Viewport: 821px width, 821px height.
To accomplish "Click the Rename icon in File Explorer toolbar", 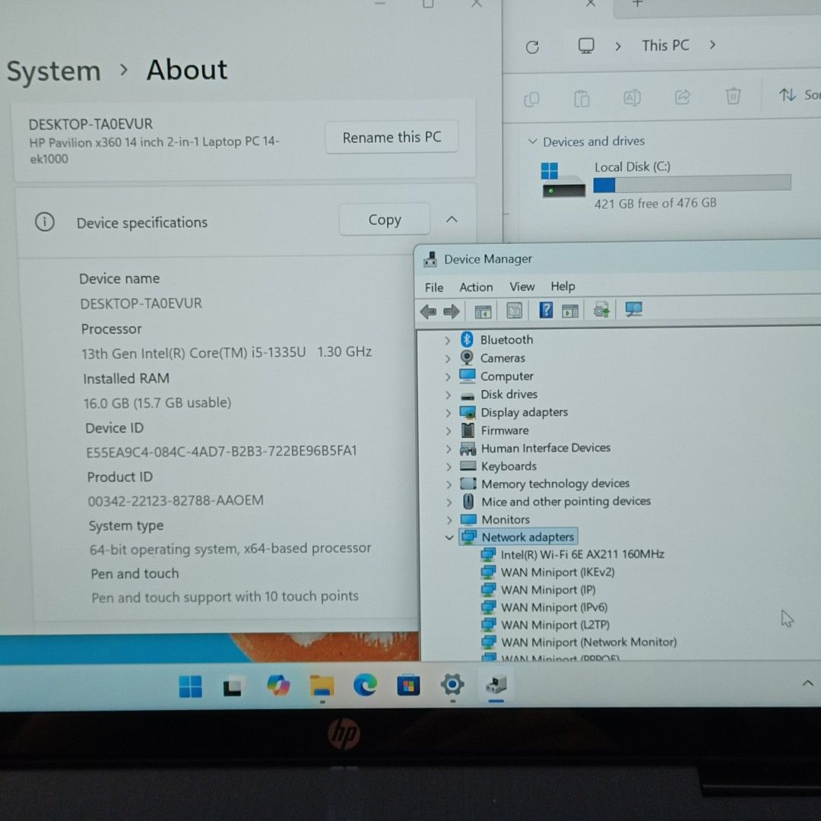I will [x=632, y=97].
